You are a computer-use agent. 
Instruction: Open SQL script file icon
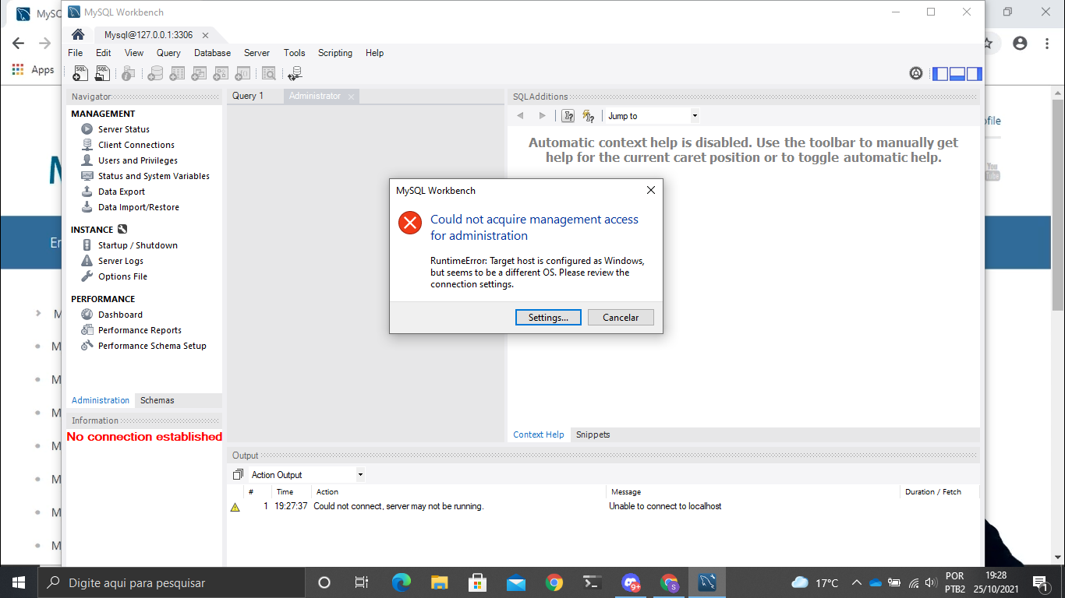coord(102,73)
